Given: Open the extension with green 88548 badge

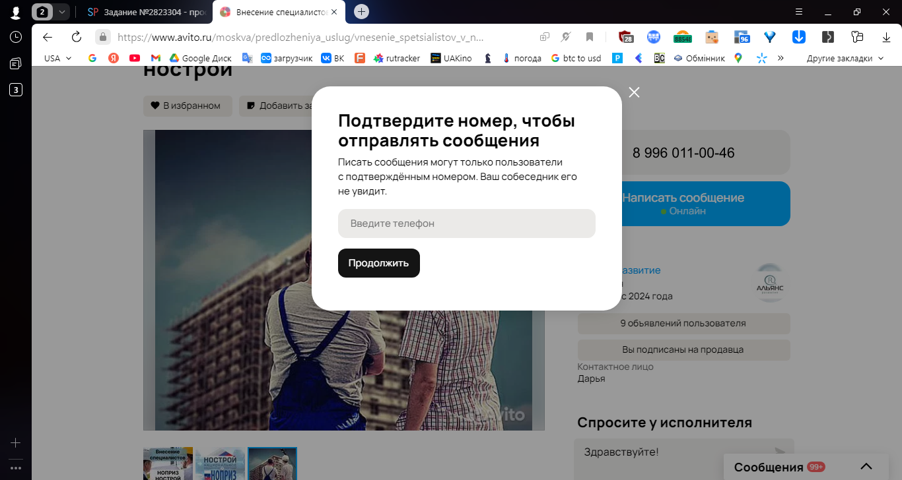Looking at the screenshot, I should coord(683,37).
